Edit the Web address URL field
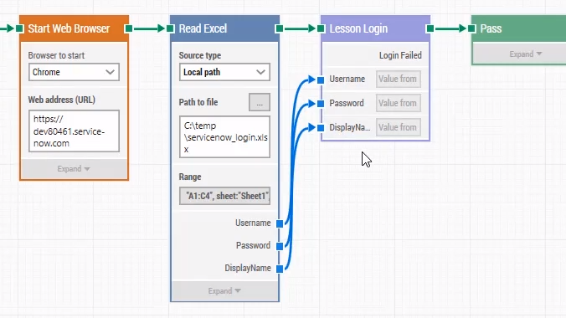This screenshot has height=318, width=566. (74, 131)
